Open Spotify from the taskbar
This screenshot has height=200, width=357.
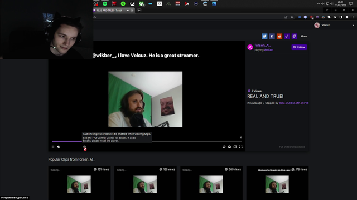[105, 4]
